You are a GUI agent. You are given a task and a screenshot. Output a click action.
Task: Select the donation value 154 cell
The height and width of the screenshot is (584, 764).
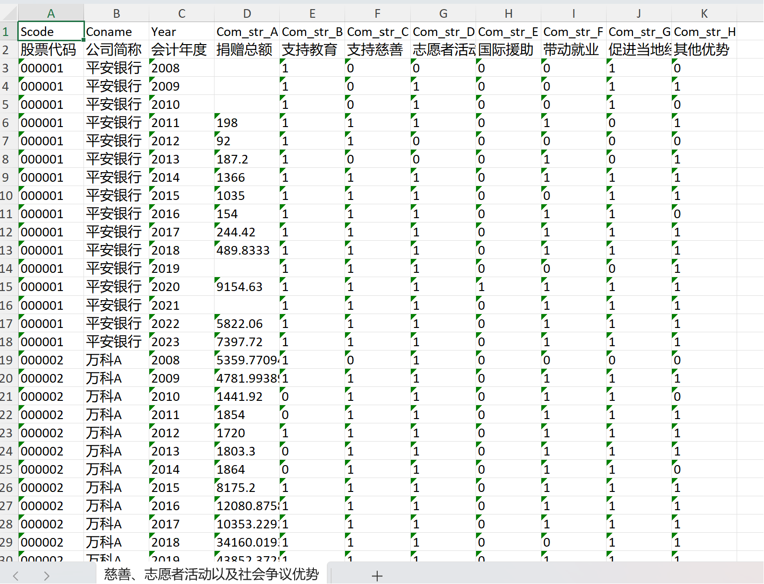tap(247, 214)
